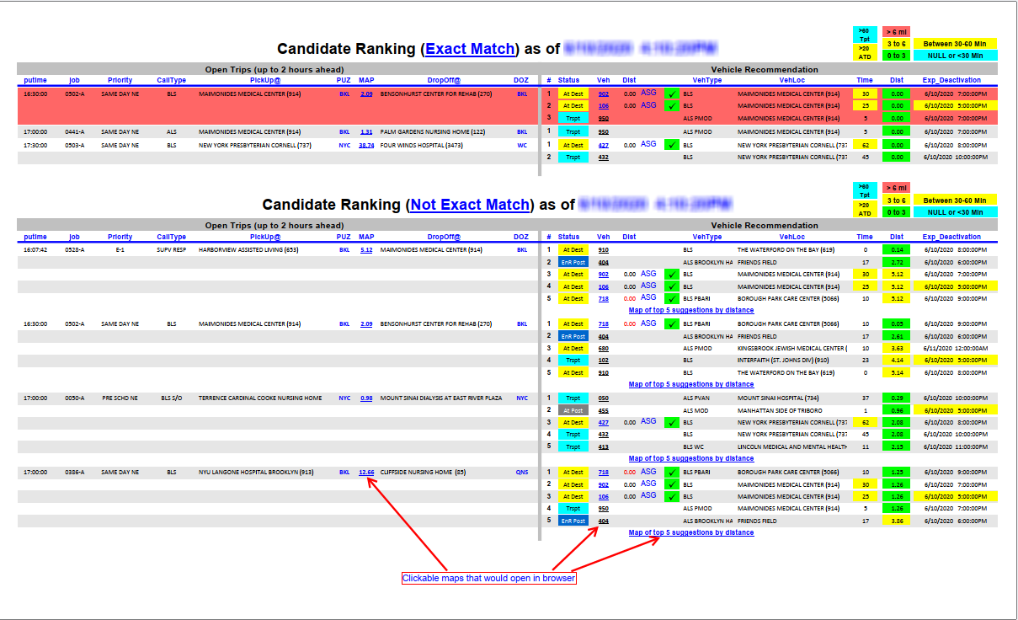Screen dimensions: 1018x620
Task: Open top 5 suggestions map under job 0386-A
Action: point(691,532)
